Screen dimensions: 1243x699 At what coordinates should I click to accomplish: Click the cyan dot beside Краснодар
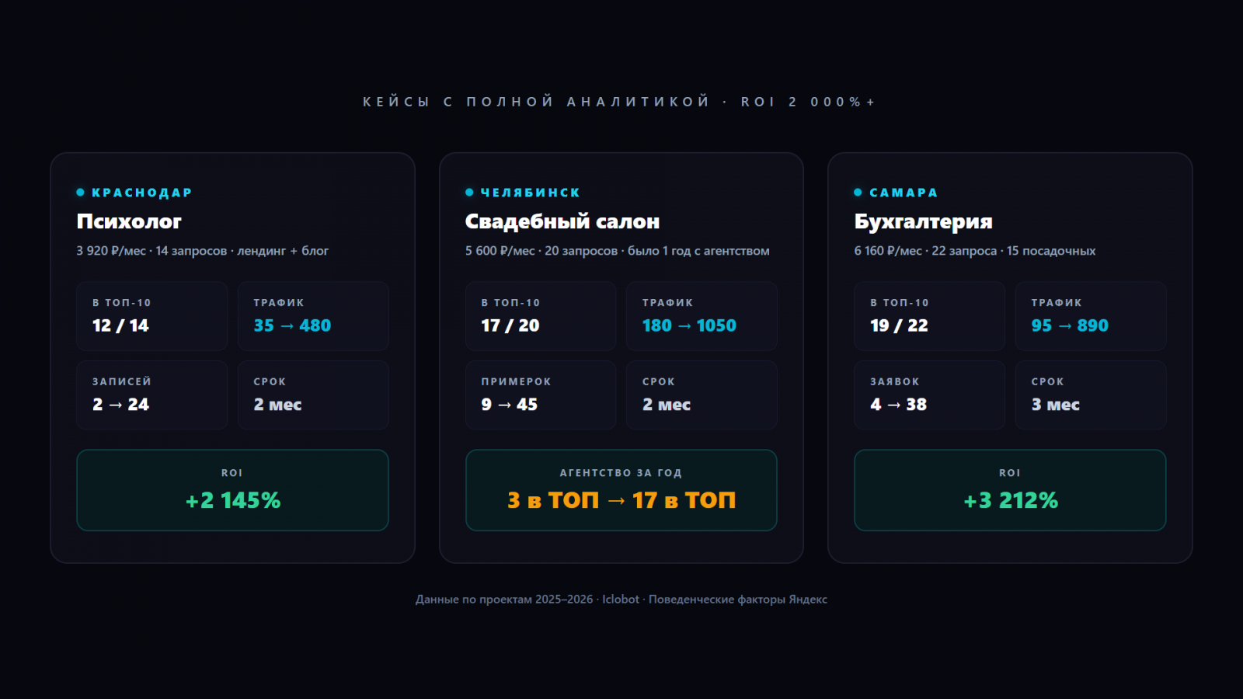80,193
